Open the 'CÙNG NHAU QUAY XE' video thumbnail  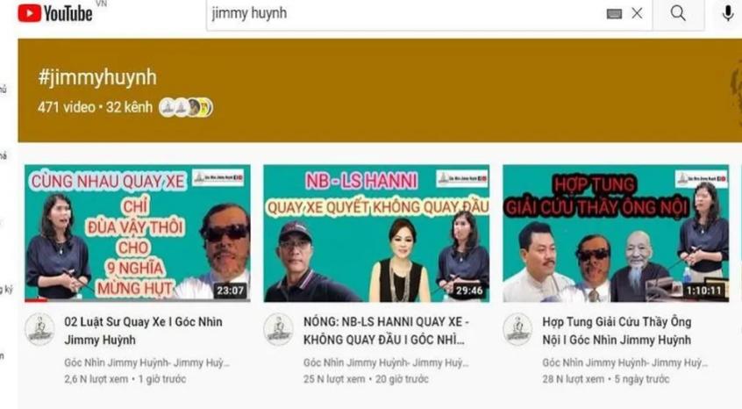coord(137,233)
